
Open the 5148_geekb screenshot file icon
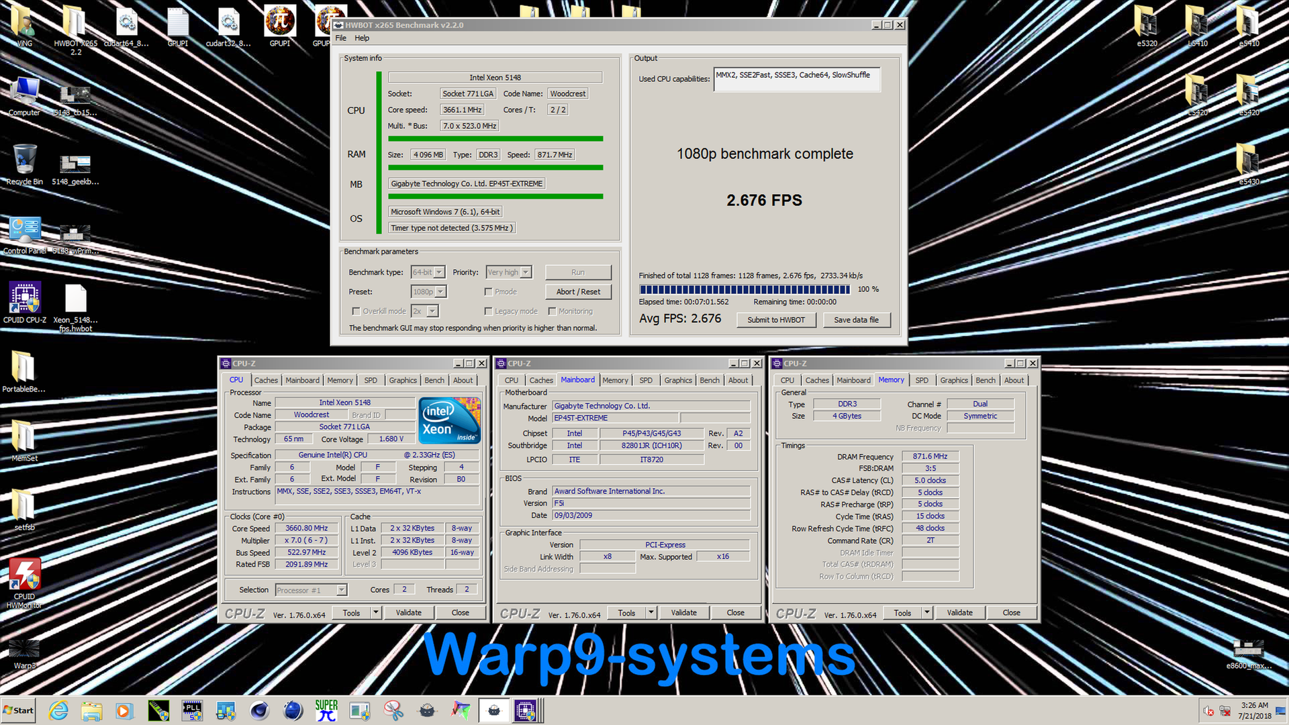75,170
